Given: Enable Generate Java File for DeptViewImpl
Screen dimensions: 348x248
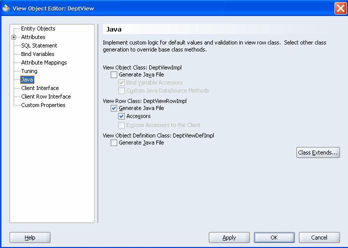Looking at the screenshot, I should click(114, 74).
